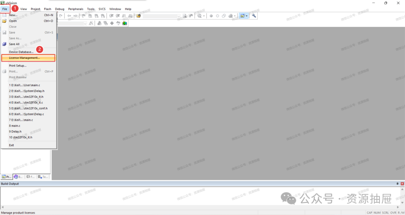Open recent file 5 stm32f10x_conf.h
405x215 pixels.
[x=28, y=108]
